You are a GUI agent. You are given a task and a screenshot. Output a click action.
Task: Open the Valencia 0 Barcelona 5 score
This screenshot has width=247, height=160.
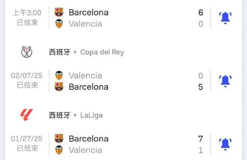click(x=200, y=81)
